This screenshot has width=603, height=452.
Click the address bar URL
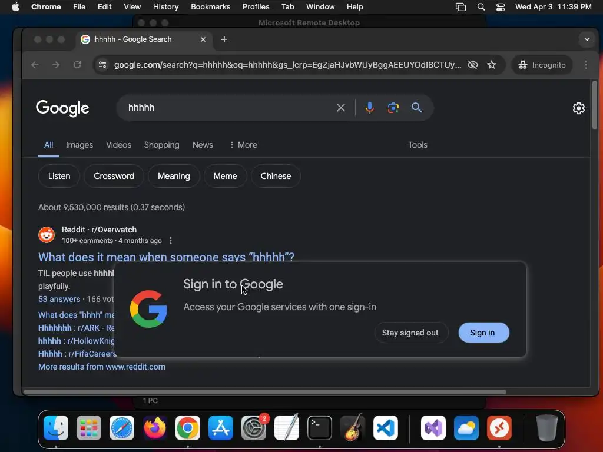click(287, 65)
